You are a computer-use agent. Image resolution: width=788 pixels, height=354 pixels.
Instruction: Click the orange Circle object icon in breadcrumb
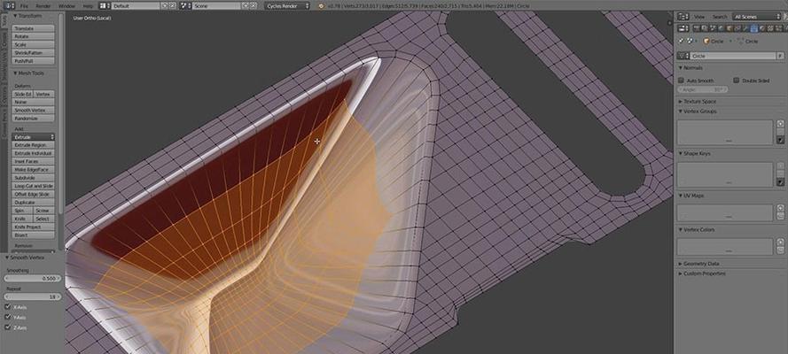[x=706, y=41]
